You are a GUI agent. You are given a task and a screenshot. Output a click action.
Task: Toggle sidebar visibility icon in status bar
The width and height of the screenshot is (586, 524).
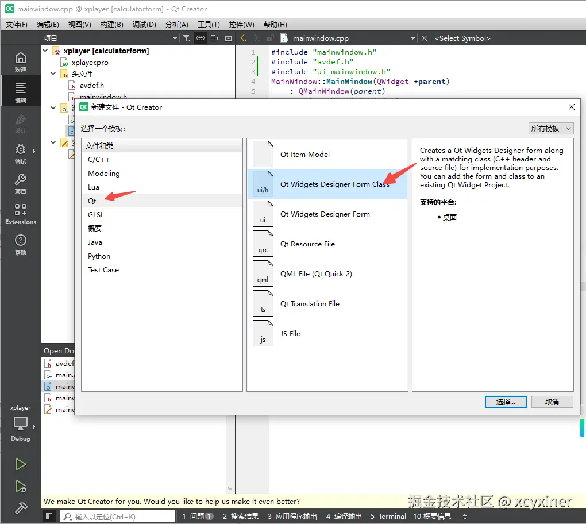click(49, 516)
